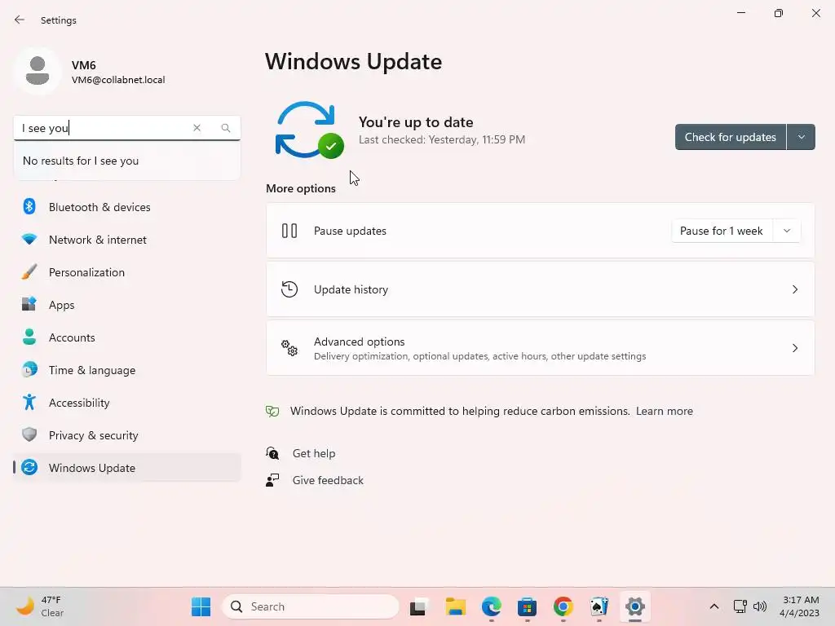Click the taskbar Search box
The height and width of the screenshot is (626, 835).
[x=311, y=606]
